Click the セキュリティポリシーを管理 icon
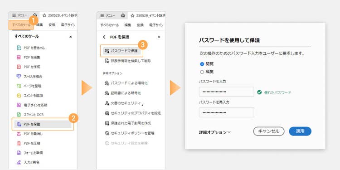The height and width of the screenshot is (170, 340). (x=107, y=133)
